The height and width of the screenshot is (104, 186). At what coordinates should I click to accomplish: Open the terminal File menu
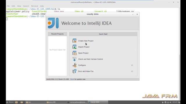8,6
